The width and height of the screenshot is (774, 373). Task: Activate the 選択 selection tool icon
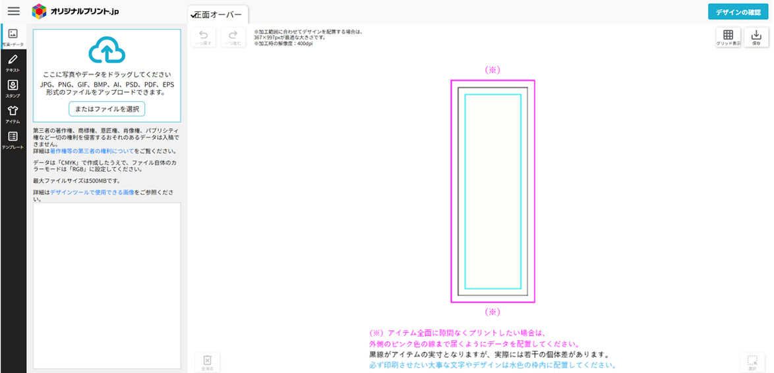(752, 362)
